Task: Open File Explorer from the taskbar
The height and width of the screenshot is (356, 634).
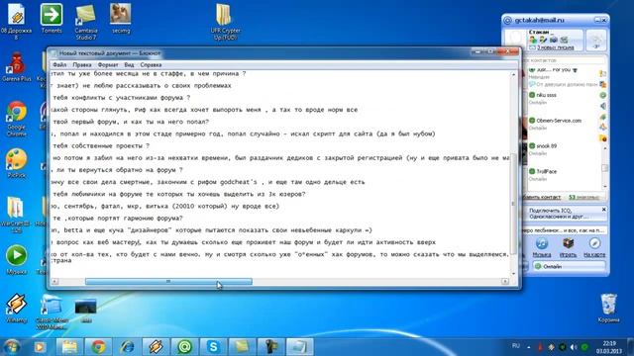Action: [x=69, y=347]
